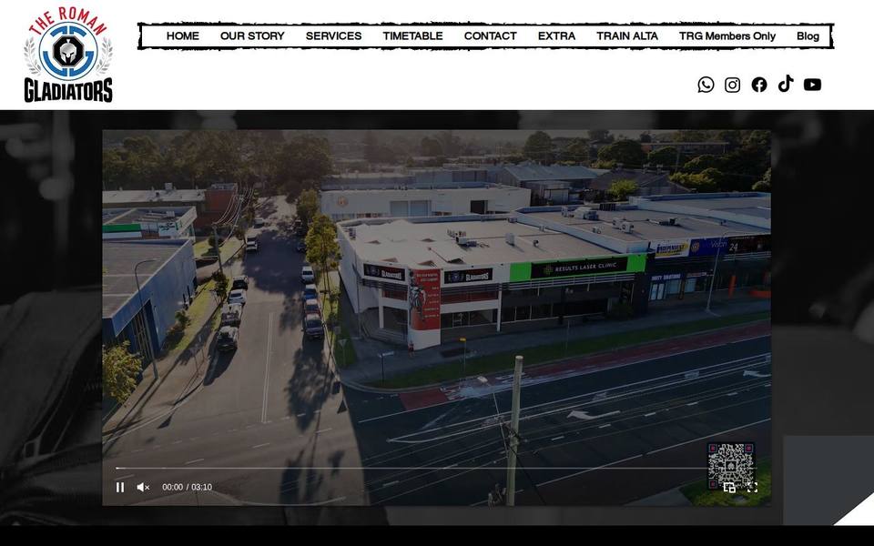Open the HOME menu item
Screen dimensions: 874x546
pyautogui.click(x=182, y=36)
